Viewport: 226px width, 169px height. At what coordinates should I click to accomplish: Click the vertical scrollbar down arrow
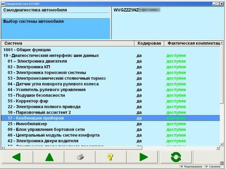coord(222,144)
